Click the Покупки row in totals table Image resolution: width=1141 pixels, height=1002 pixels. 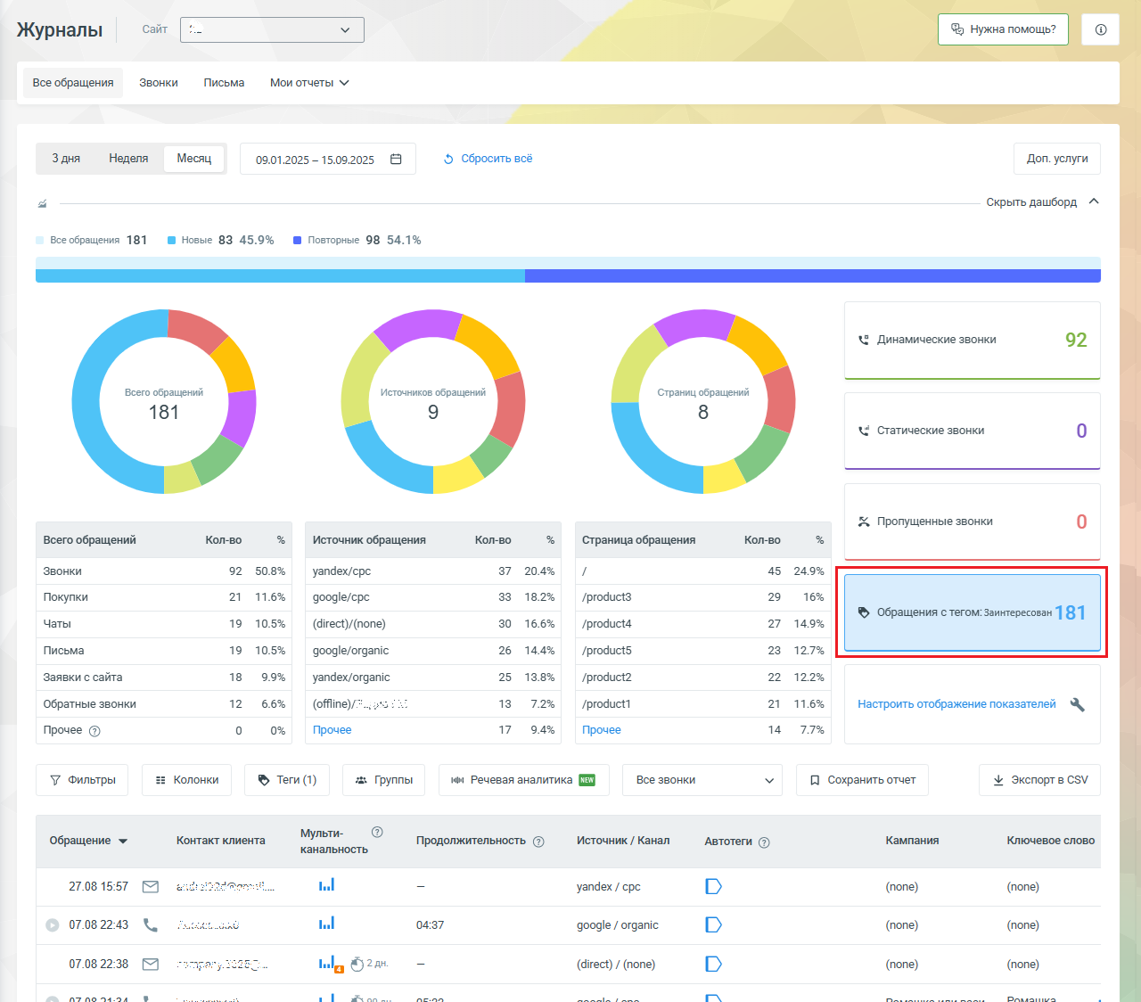[164, 597]
